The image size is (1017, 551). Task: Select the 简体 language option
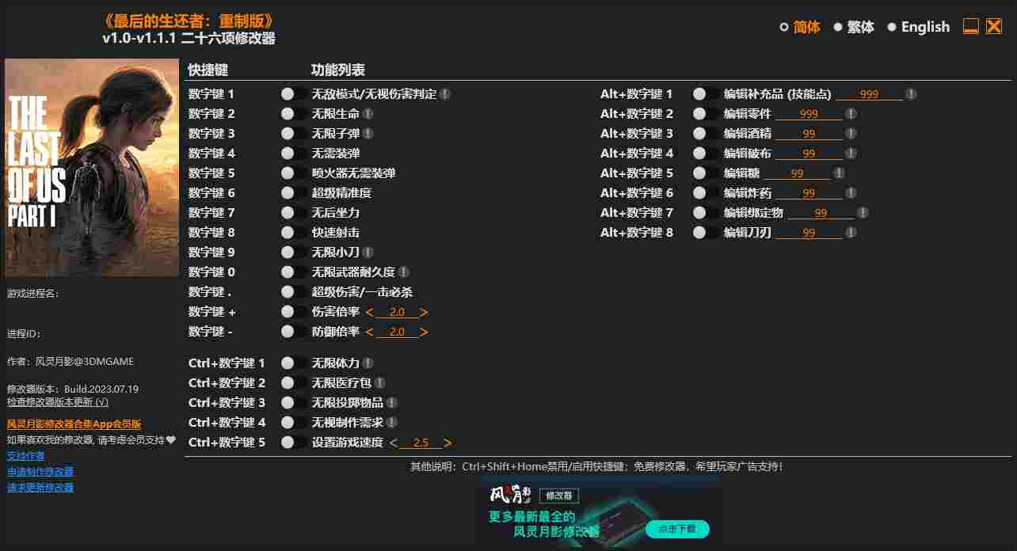800,27
